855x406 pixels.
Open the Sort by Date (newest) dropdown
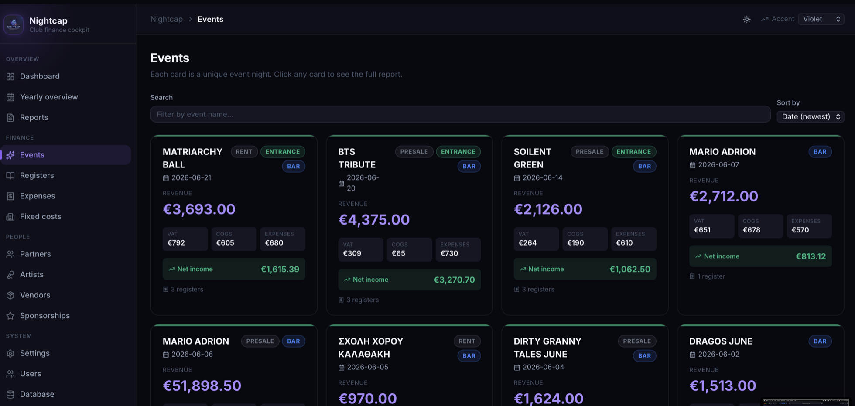[x=810, y=116]
